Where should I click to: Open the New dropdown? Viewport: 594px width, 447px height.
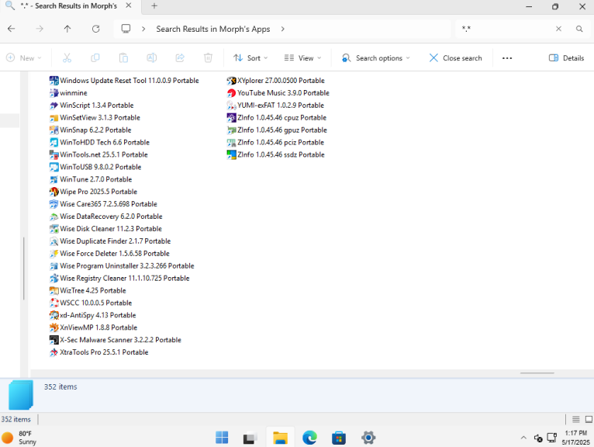click(x=24, y=58)
